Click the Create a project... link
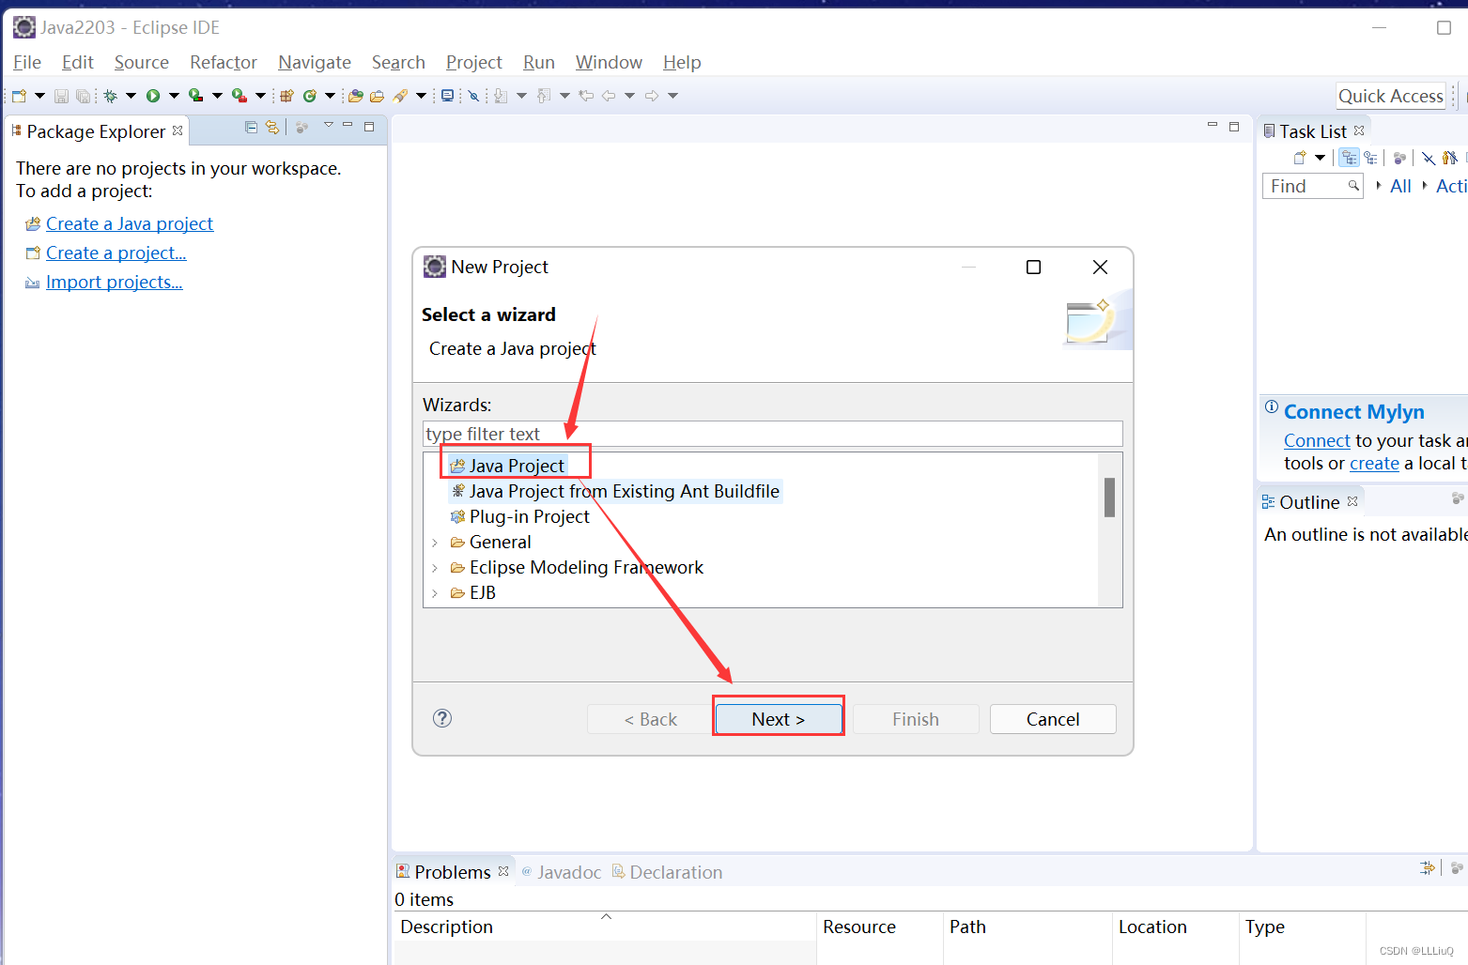This screenshot has width=1468, height=965. (x=116, y=253)
